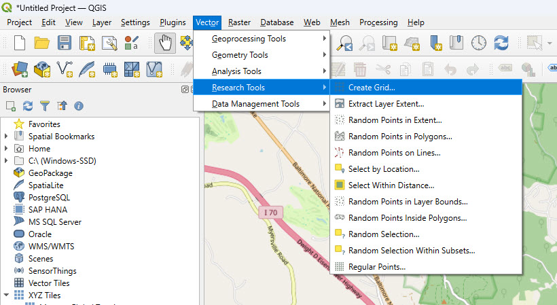This screenshot has width=557, height=305.
Task: Open Temporal Controller clock icon
Action: pyautogui.click(x=478, y=43)
